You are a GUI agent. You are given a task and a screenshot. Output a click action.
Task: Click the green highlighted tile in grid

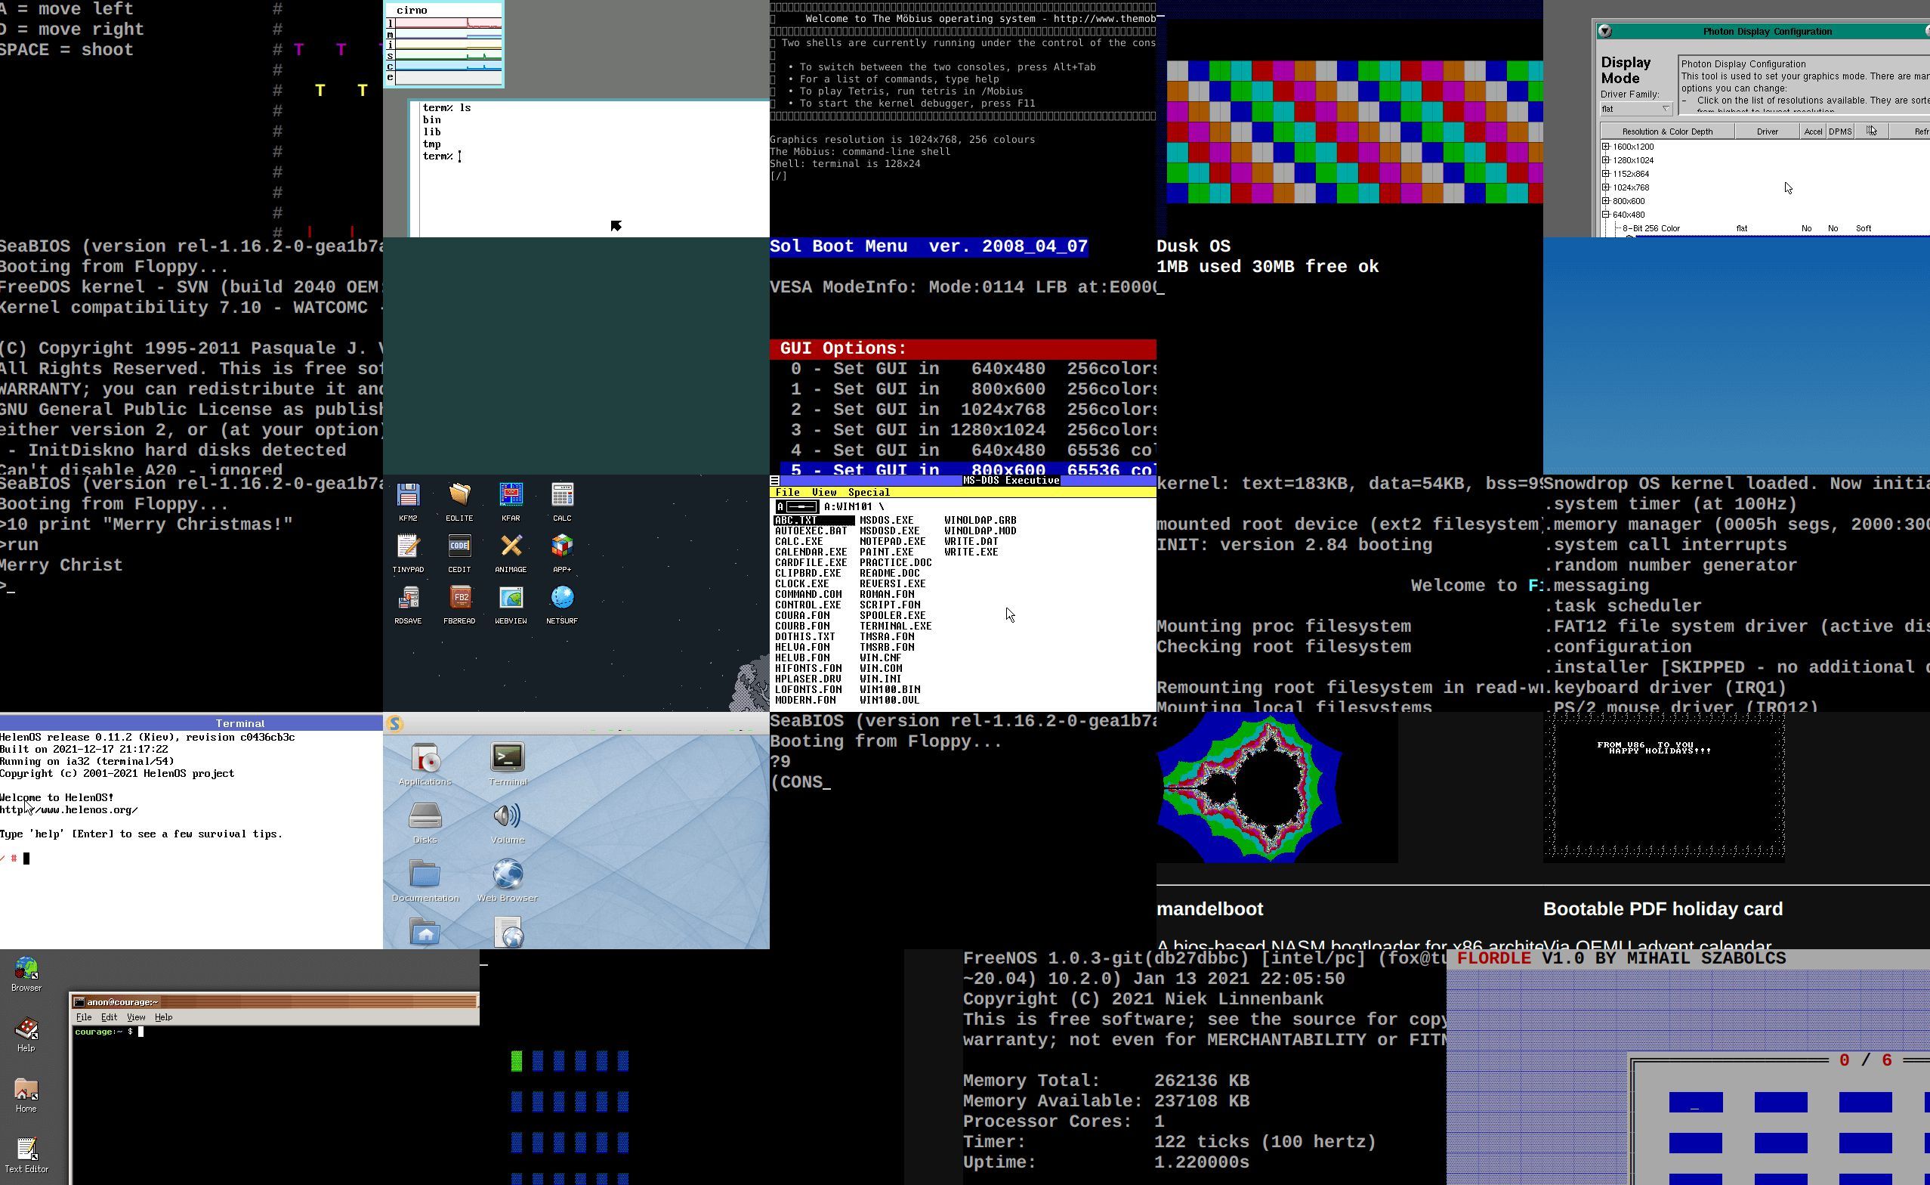(516, 1061)
